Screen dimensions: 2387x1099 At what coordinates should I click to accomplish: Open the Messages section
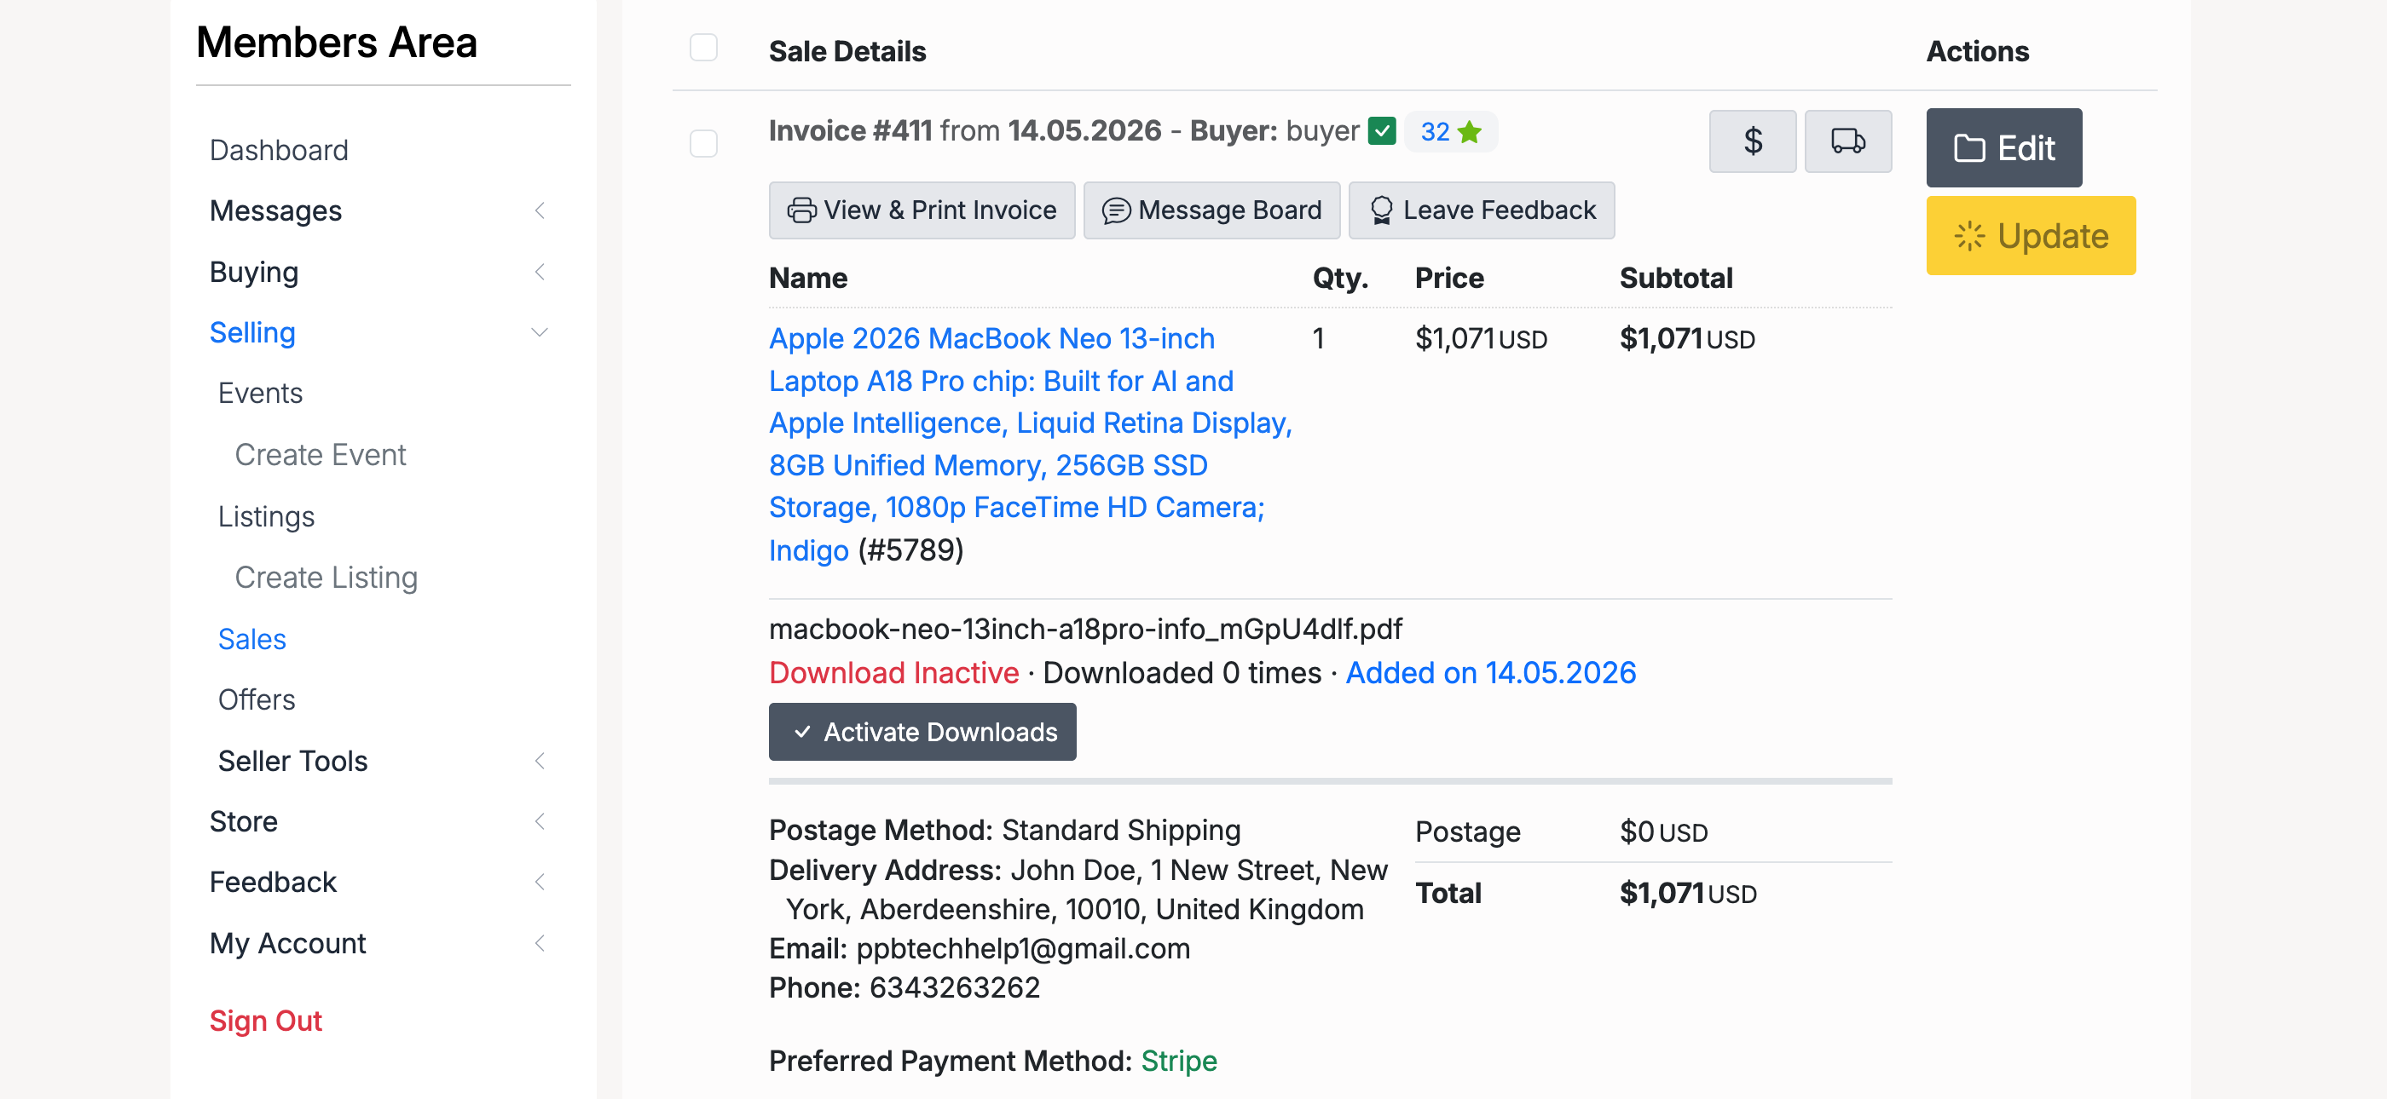[275, 210]
